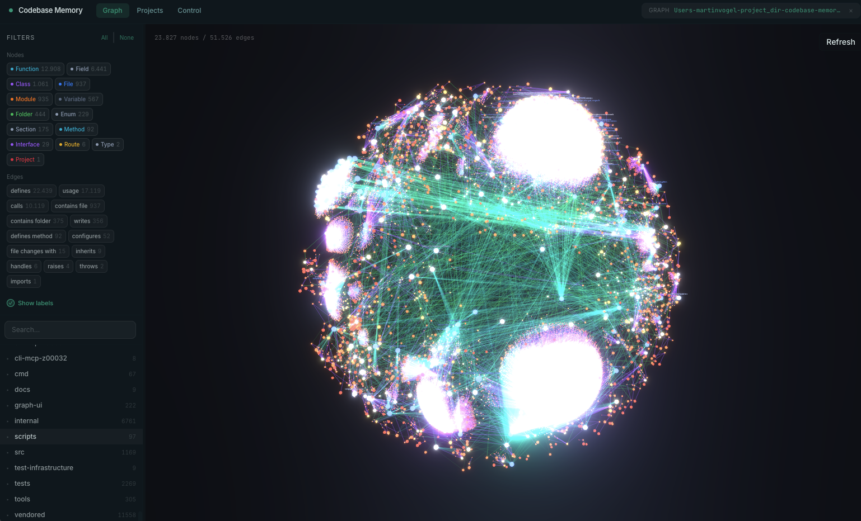
Task: Toggle the Project node type filter
Action: pos(25,159)
